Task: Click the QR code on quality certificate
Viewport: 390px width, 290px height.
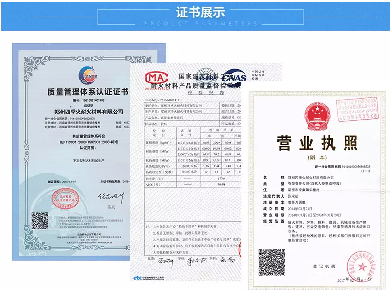Action: point(39,220)
